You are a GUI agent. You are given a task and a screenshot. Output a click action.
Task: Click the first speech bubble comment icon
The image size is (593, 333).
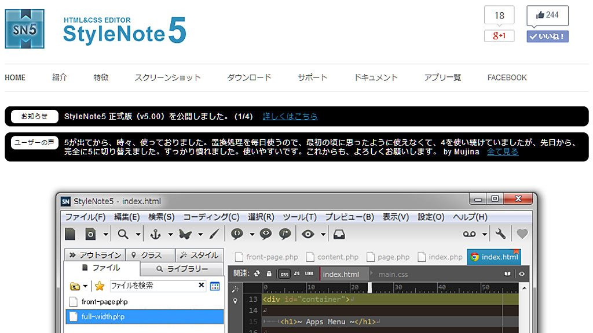(x=237, y=234)
